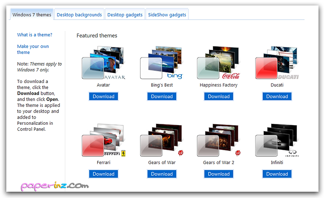
Task: Click the 'Featured themes' heading
Action: 97,36
